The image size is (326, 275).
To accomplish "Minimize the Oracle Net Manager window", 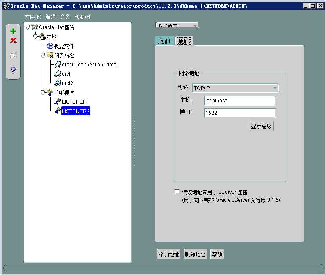I will [x=305, y=6].
